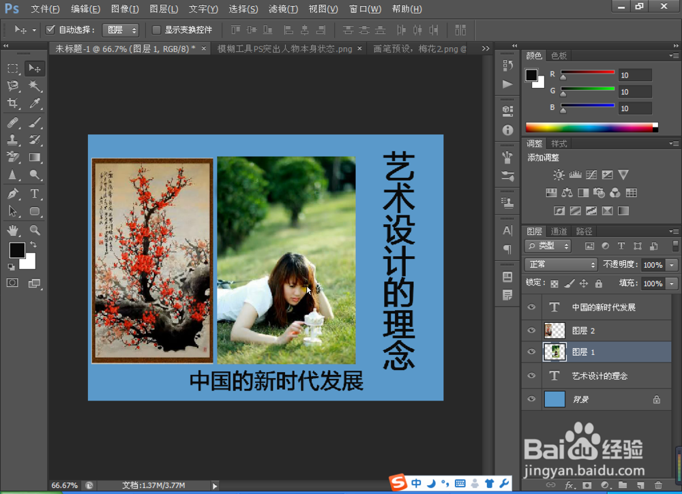682x494 pixels.
Task: Open opacity slider dropdown arrow
Action: point(672,264)
